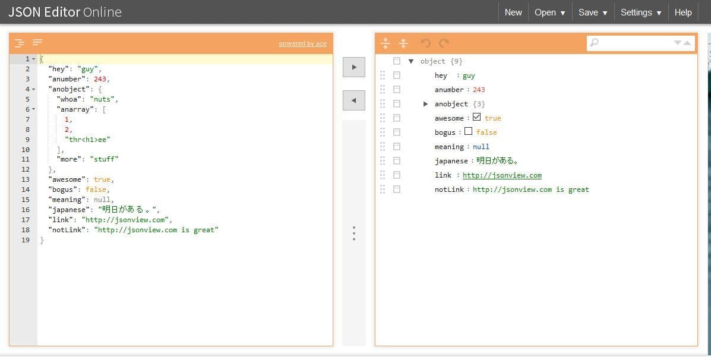Open actions menu icon for hey row
The height and width of the screenshot is (357, 711).
[x=397, y=75]
